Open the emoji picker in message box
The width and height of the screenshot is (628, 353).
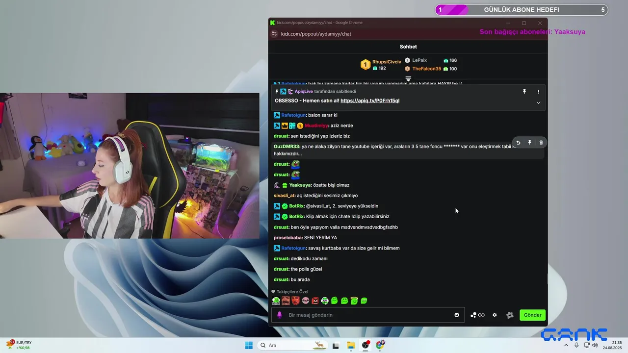(x=457, y=315)
